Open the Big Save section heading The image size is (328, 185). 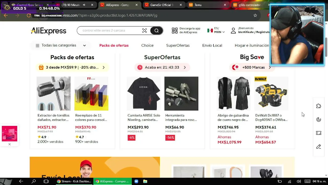[252, 57]
